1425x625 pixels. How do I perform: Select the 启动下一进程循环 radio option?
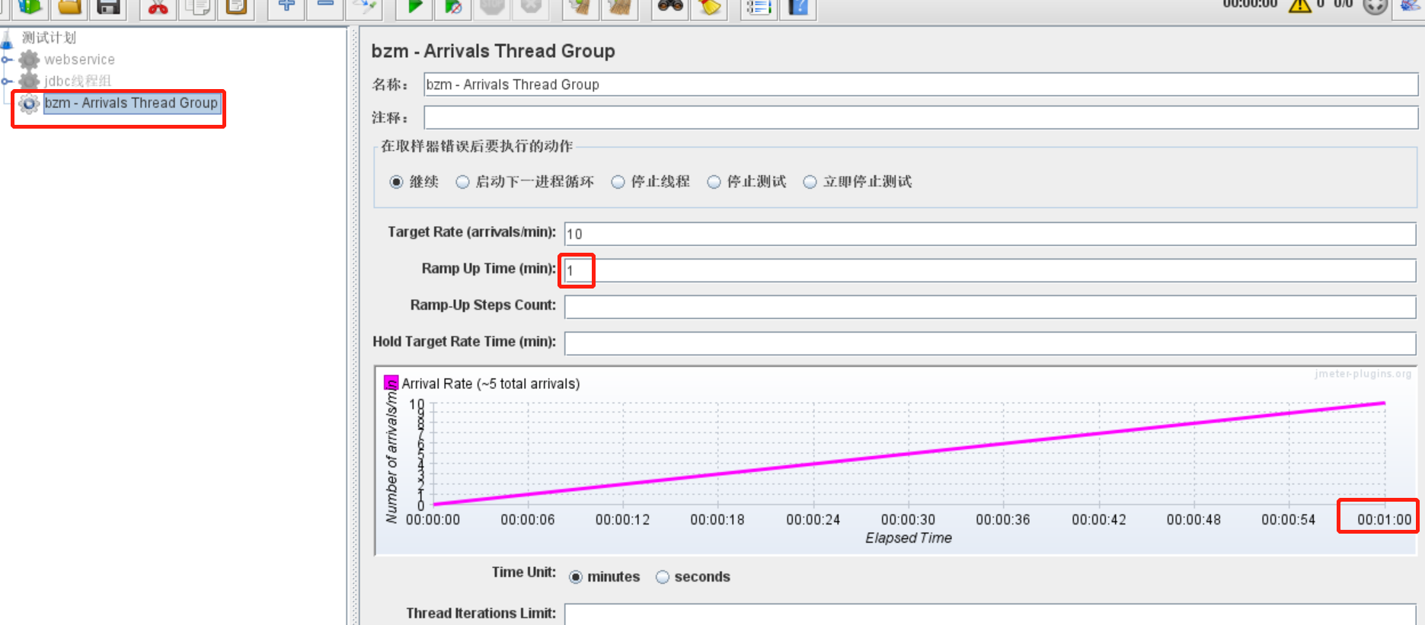462,182
